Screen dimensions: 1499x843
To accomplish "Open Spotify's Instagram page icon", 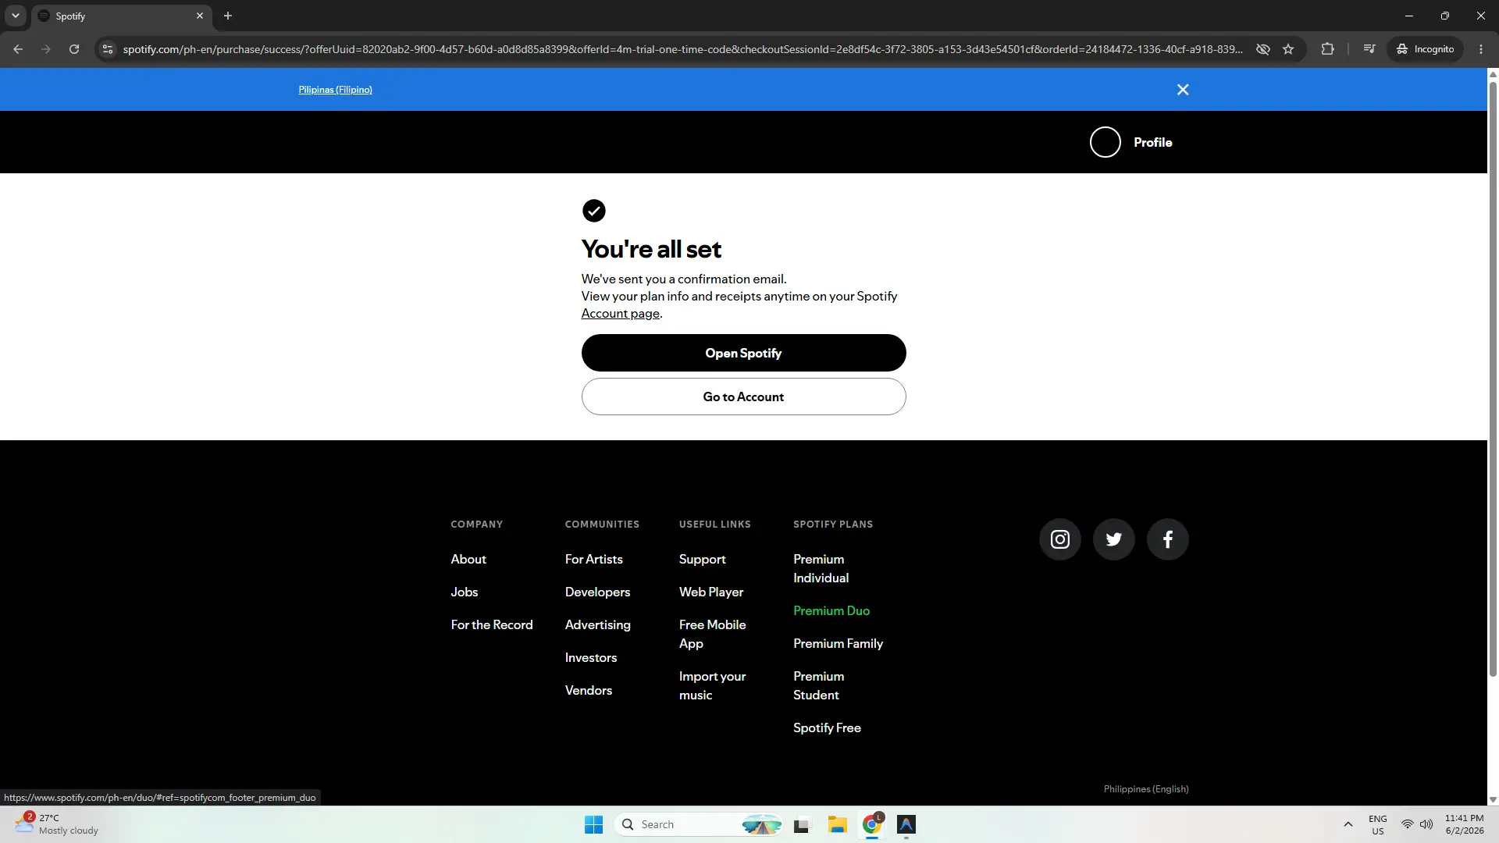I will pyautogui.click(x=1059, y=539).
